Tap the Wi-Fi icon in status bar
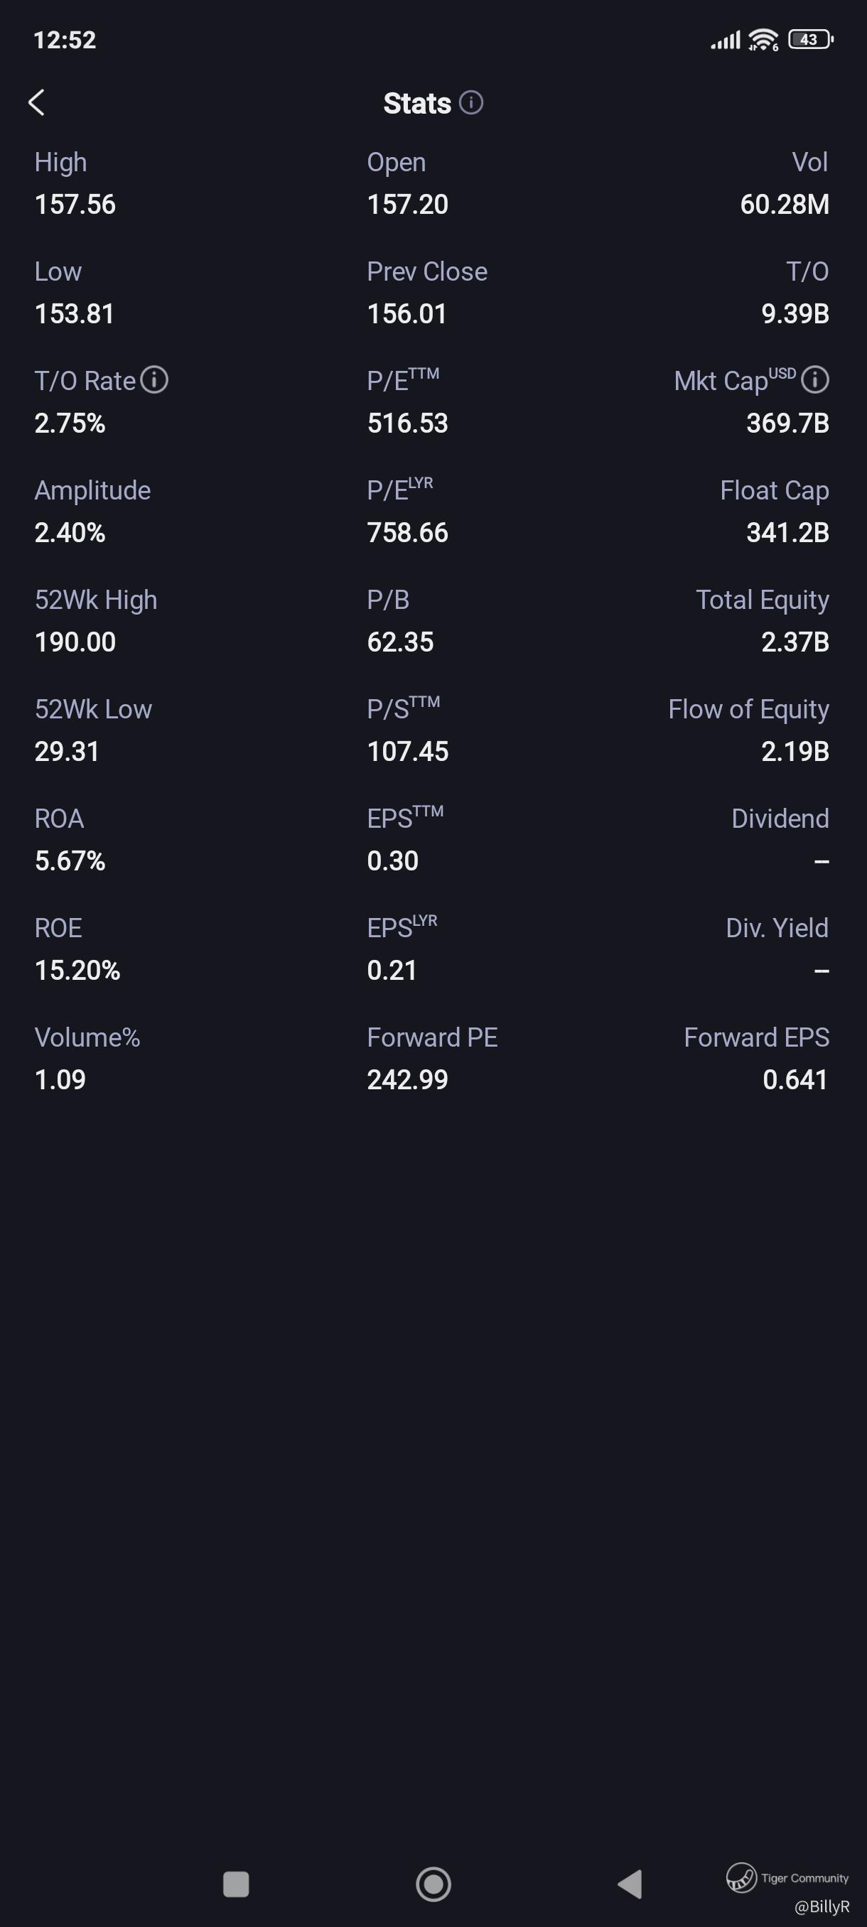Image resolution: width=867 pixels, height=1927 pixels. click(763, 40)
